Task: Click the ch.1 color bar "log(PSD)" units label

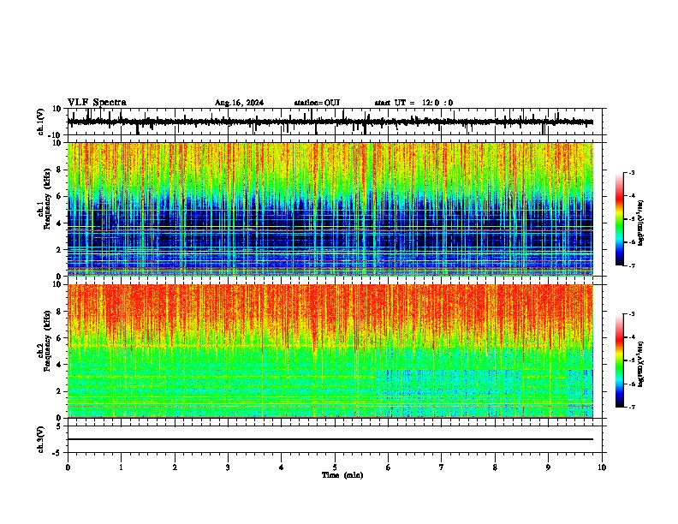Action: click(641, 223)
